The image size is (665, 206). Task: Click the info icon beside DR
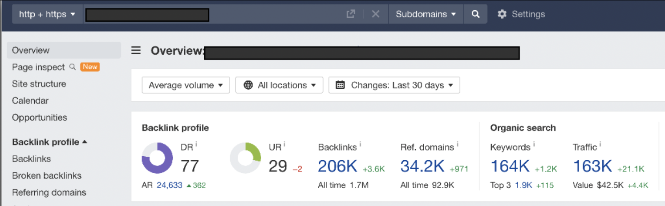(x=196, y=144)
